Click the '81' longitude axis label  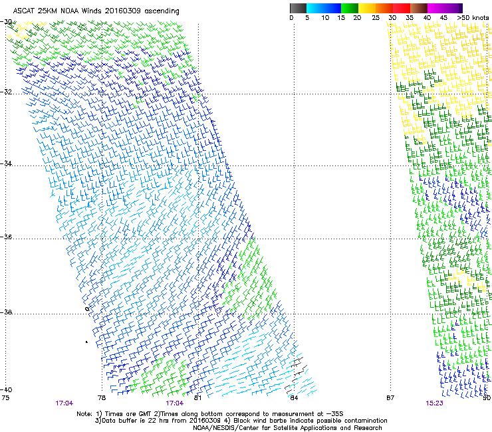point(197,398)
